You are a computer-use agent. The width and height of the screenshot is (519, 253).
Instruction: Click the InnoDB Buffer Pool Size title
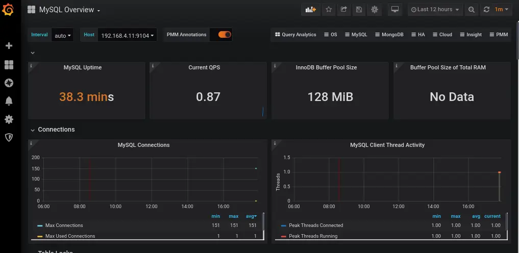pos(327,67)
